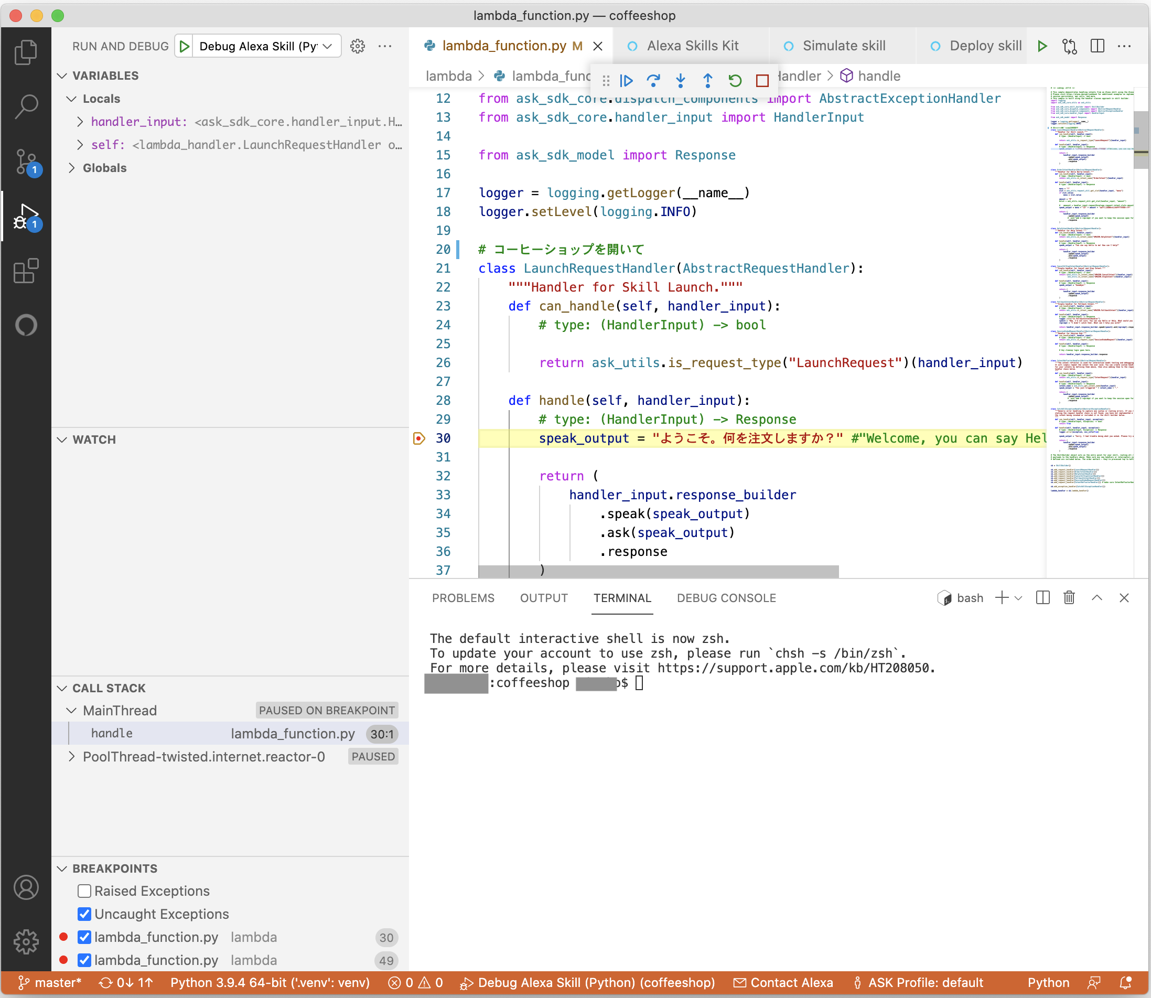
Task: Kill the bash terminal with the trash icon
Action: tap(1069, 597)
